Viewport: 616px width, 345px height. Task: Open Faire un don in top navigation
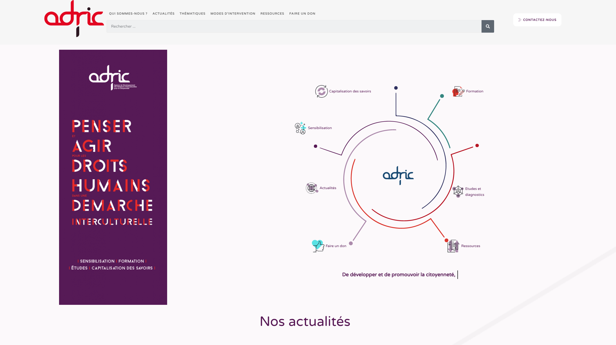coord(302,14)
